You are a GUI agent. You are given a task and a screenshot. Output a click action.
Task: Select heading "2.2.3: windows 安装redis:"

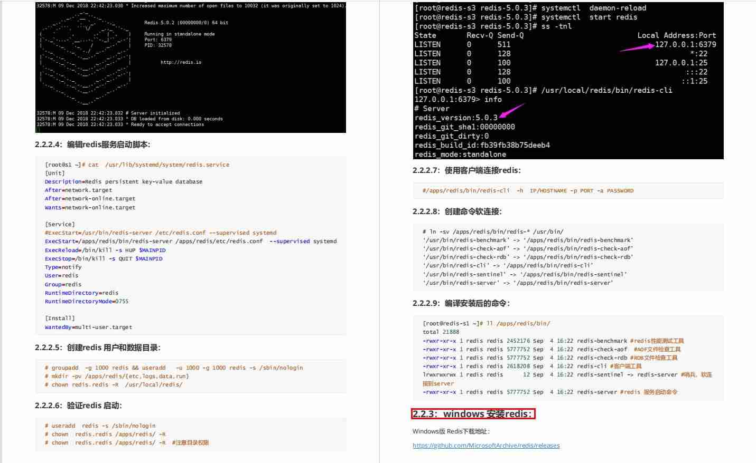473,414
